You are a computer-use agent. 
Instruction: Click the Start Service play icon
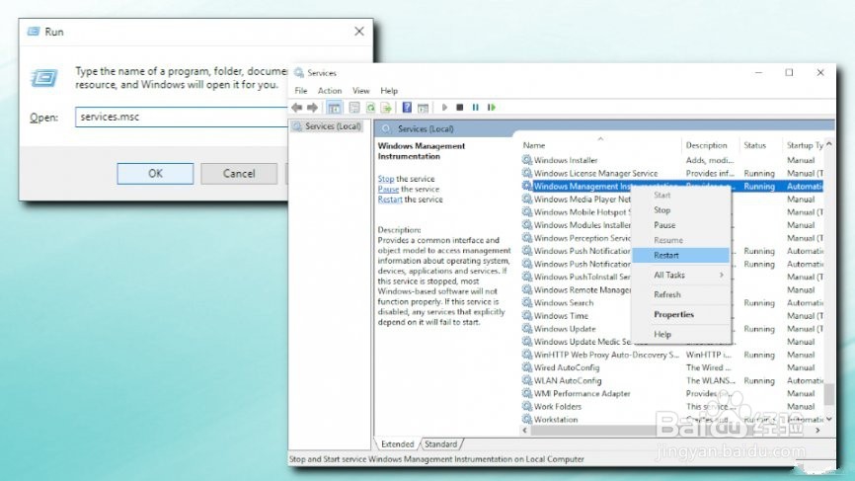coord(444,108)
